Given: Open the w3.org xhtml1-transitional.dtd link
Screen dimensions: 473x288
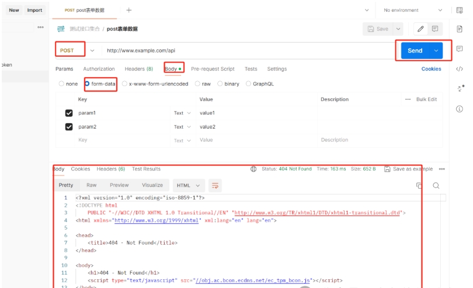Looking at the screenshot, I should [x=317, y=213].
